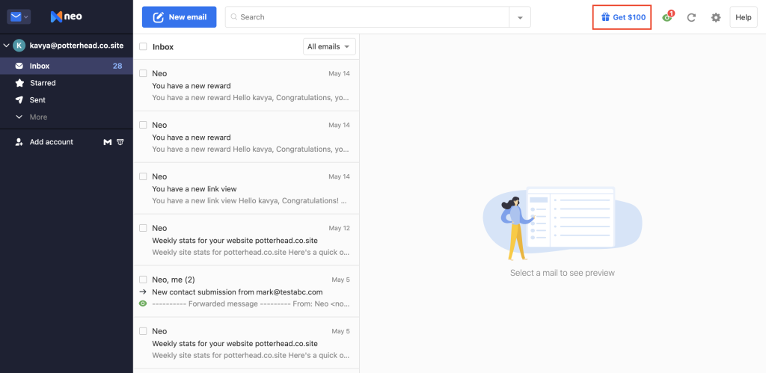Screen dimensions: 766x373
Task: Open the All emails filter dropdown
Action: [329, 46]
